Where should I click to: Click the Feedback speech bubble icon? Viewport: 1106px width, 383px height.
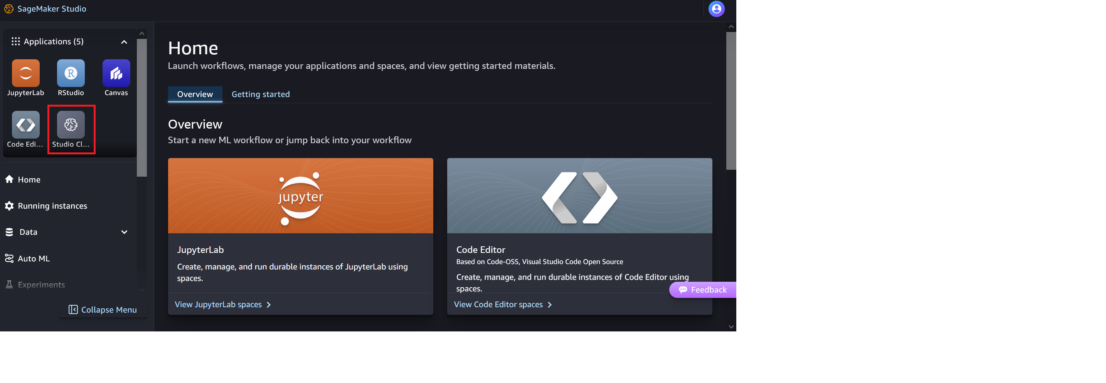pyautogui.click(x=683, y=290)
